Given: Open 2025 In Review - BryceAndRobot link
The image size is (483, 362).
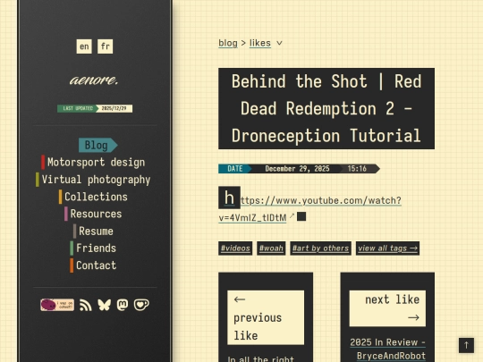Looking at the screenshot, I should 388,349.
